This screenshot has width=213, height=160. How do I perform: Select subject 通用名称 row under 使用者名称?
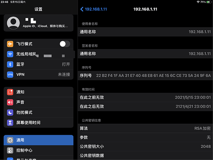click(145, 32)
